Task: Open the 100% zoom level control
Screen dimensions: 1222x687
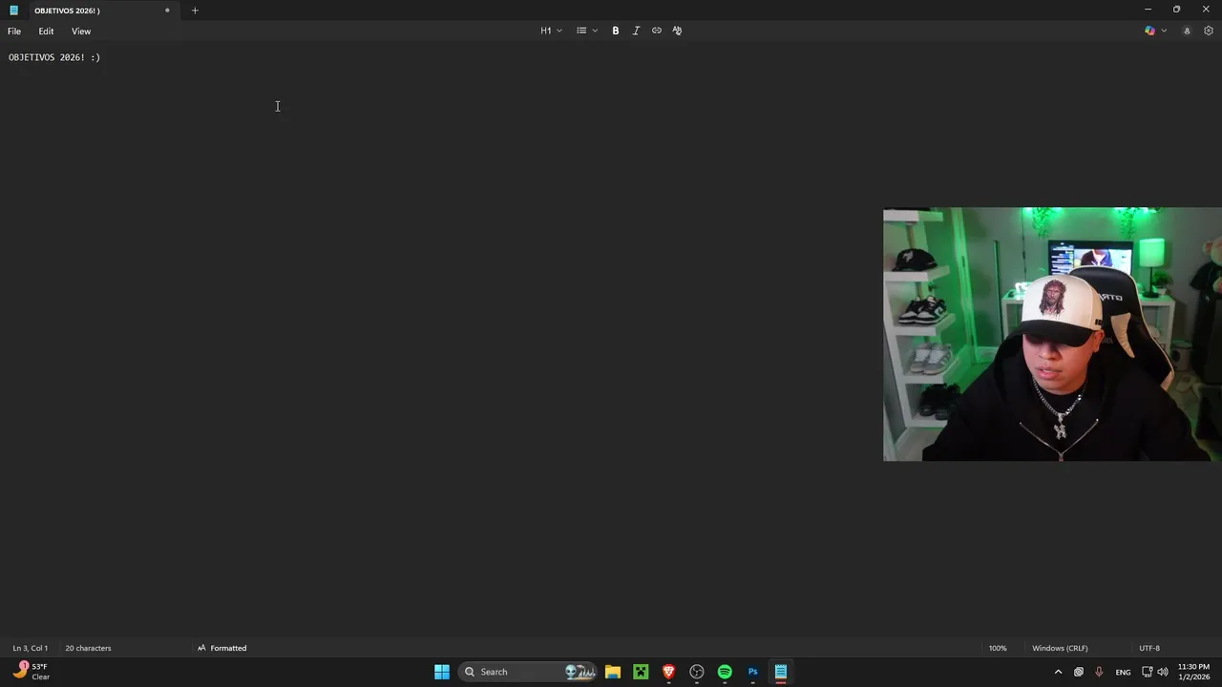Action: click(998, 648)
